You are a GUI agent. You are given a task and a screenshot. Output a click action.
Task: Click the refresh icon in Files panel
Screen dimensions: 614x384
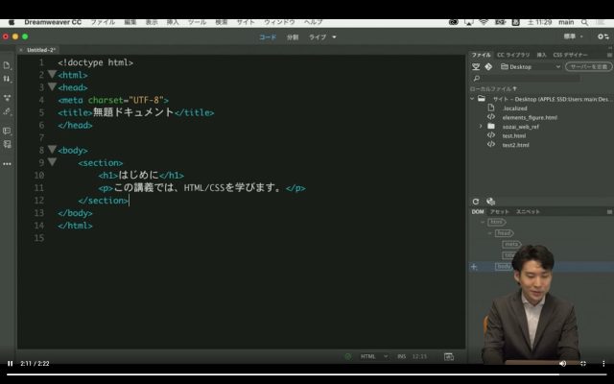476,202
